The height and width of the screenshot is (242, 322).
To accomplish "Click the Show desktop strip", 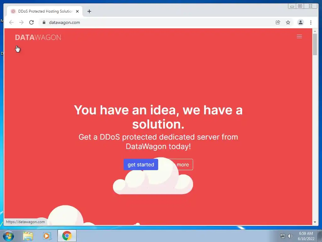I will point(320,236).
